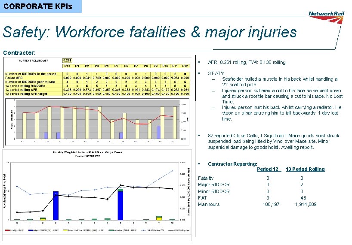The image size is (352, 245).
Task: Select the 1.074 Period AFR cell
Action: [175, 78]
